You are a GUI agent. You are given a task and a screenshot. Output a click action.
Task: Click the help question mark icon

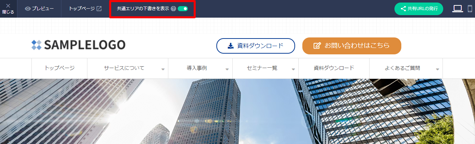click(173, 9)
